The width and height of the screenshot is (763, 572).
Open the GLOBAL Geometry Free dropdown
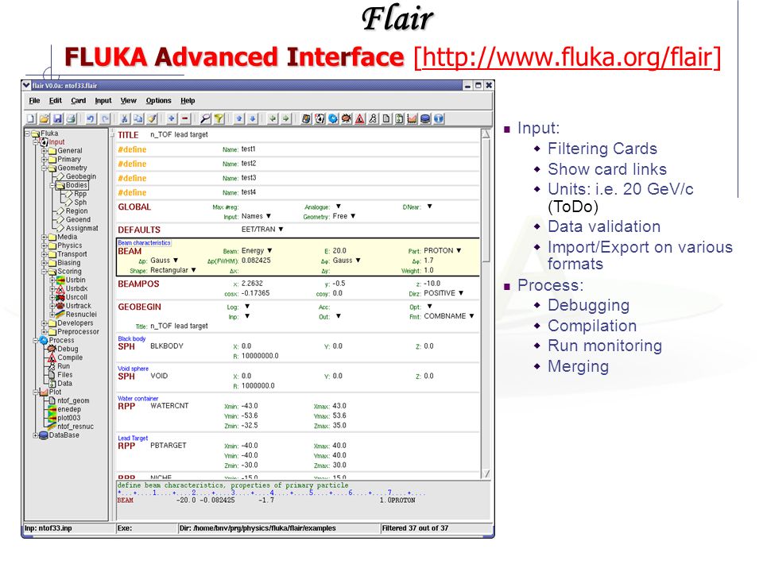[x=353, y=216]
